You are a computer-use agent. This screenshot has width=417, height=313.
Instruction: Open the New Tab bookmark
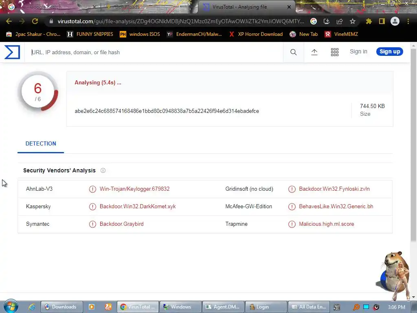[304, 34]
